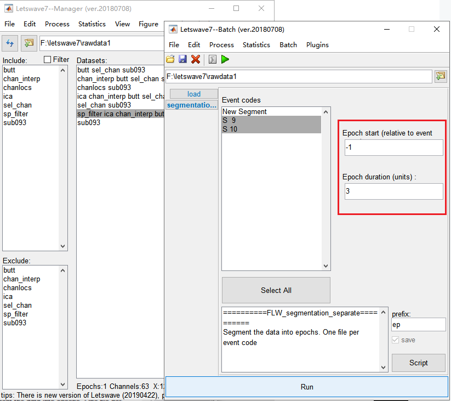The height and width of the screenshot is (401, 451).
Task: Click Include list scroll down arrow
Action: point(62,246)
